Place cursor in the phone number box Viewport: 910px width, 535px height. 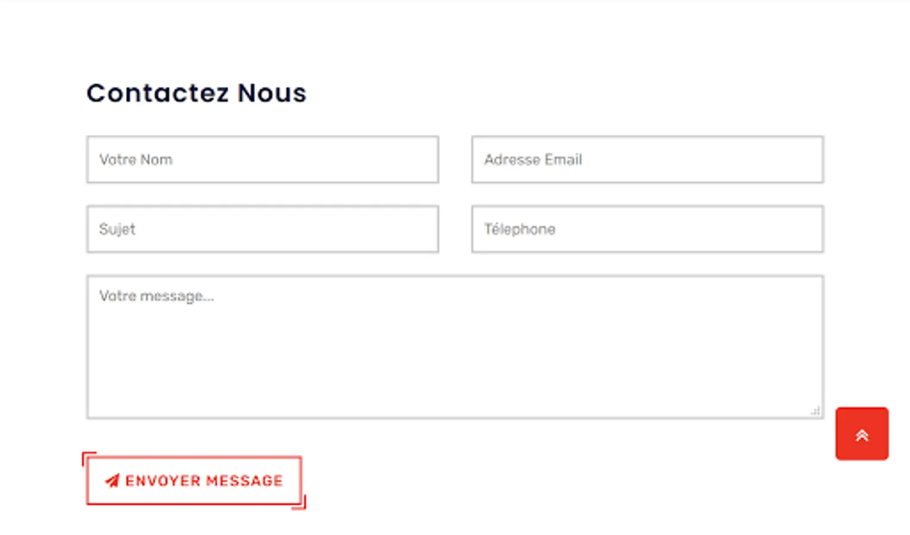click(684, 229)
